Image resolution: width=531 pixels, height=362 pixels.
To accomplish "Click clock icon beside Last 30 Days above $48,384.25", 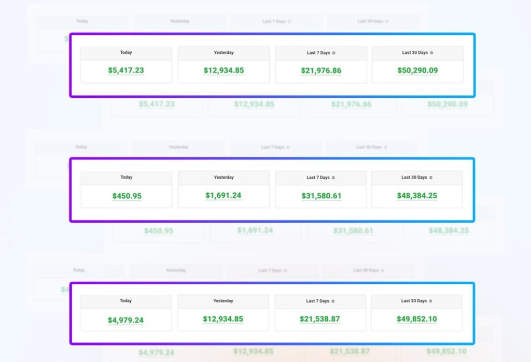I will pos(431,178).
